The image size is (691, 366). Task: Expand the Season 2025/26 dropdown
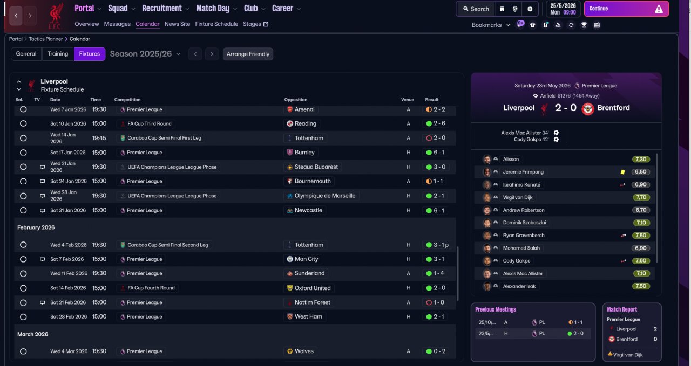coord(145,54)
